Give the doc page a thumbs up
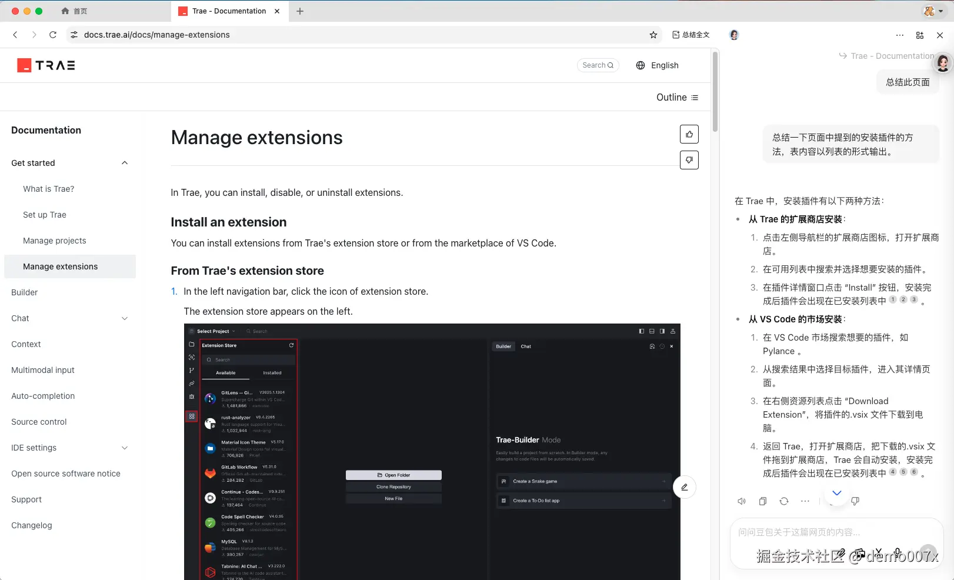Image resolution: width=954 pixels, height=580 pixels. coord(689,134)
